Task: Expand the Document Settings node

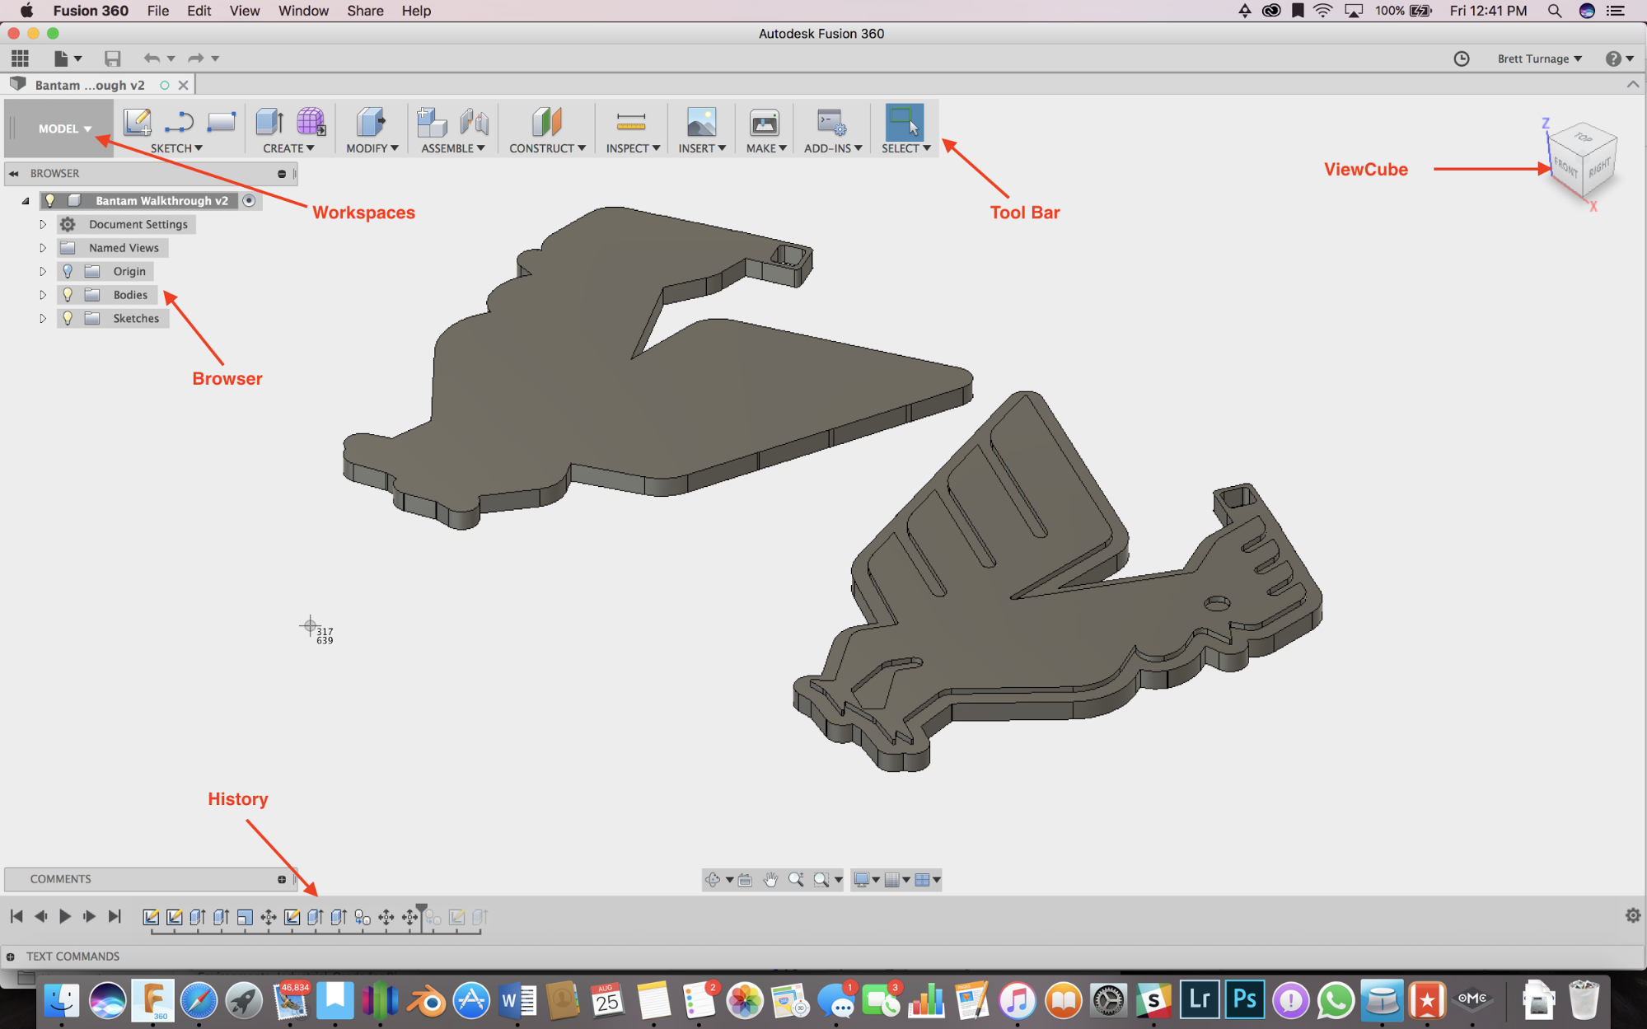Action: pyautogui.click(x=43, y=224)
